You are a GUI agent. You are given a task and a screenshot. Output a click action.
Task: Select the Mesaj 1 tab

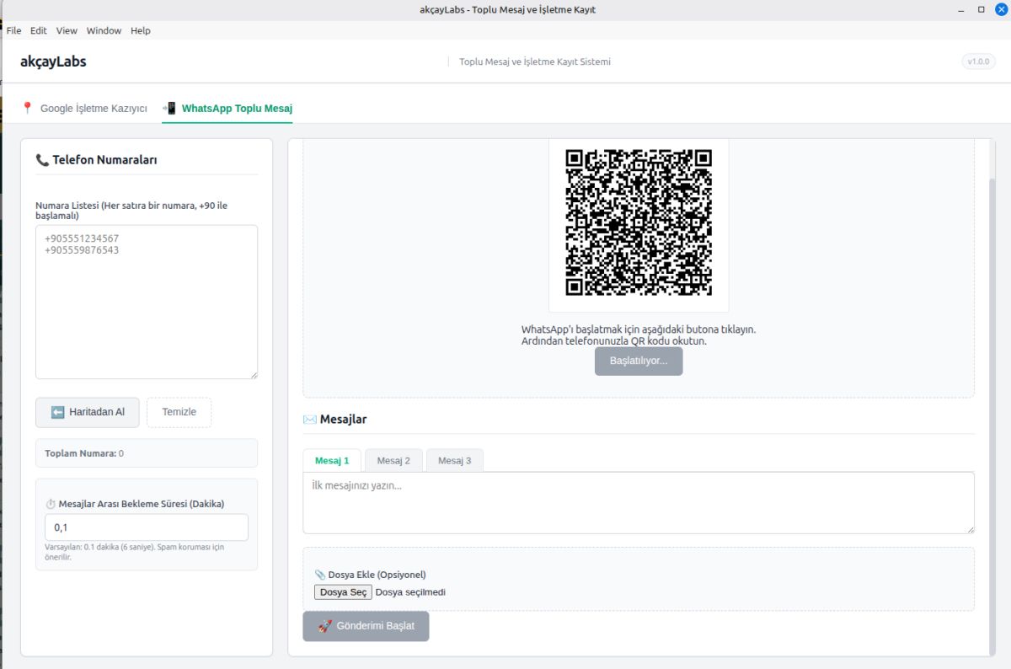click(332, 460)
